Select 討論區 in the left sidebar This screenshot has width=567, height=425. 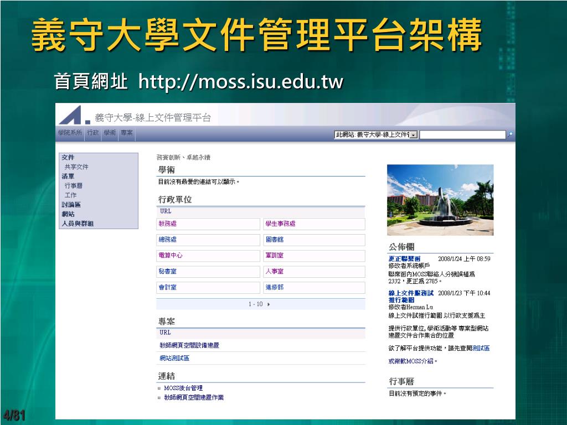coord(71,204)
